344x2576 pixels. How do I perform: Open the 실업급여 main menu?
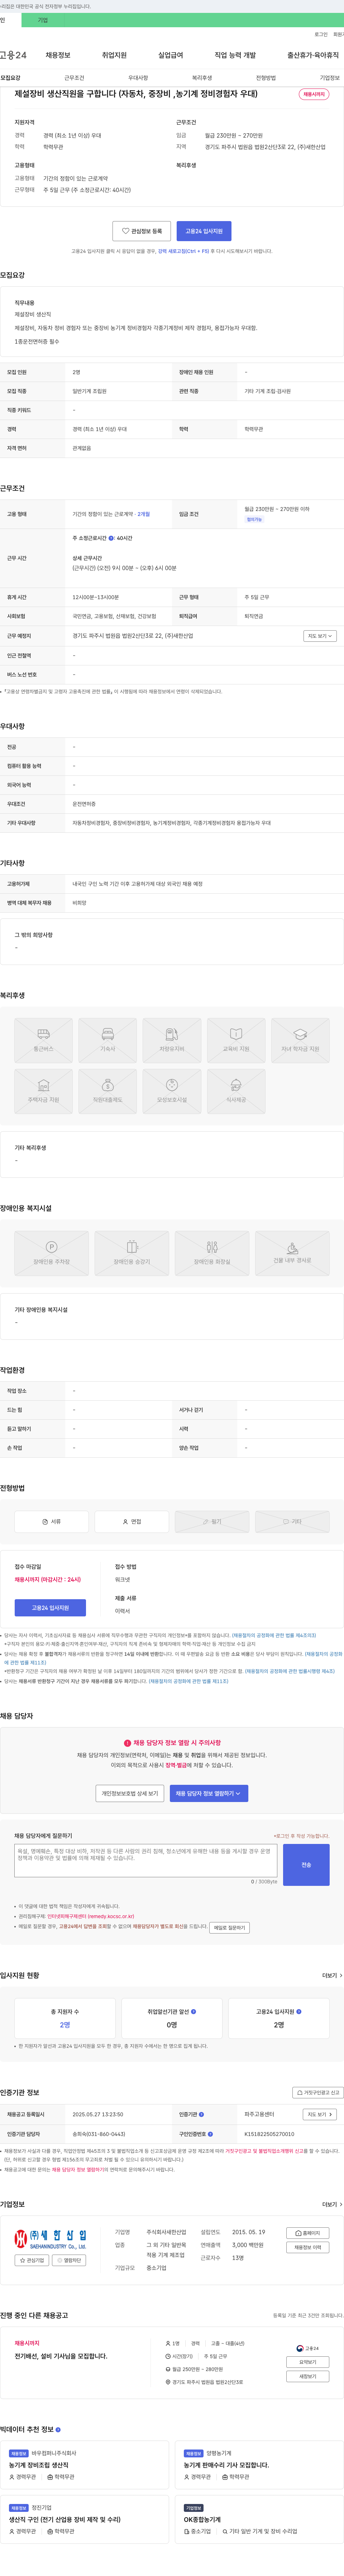[x=171, y=55]
